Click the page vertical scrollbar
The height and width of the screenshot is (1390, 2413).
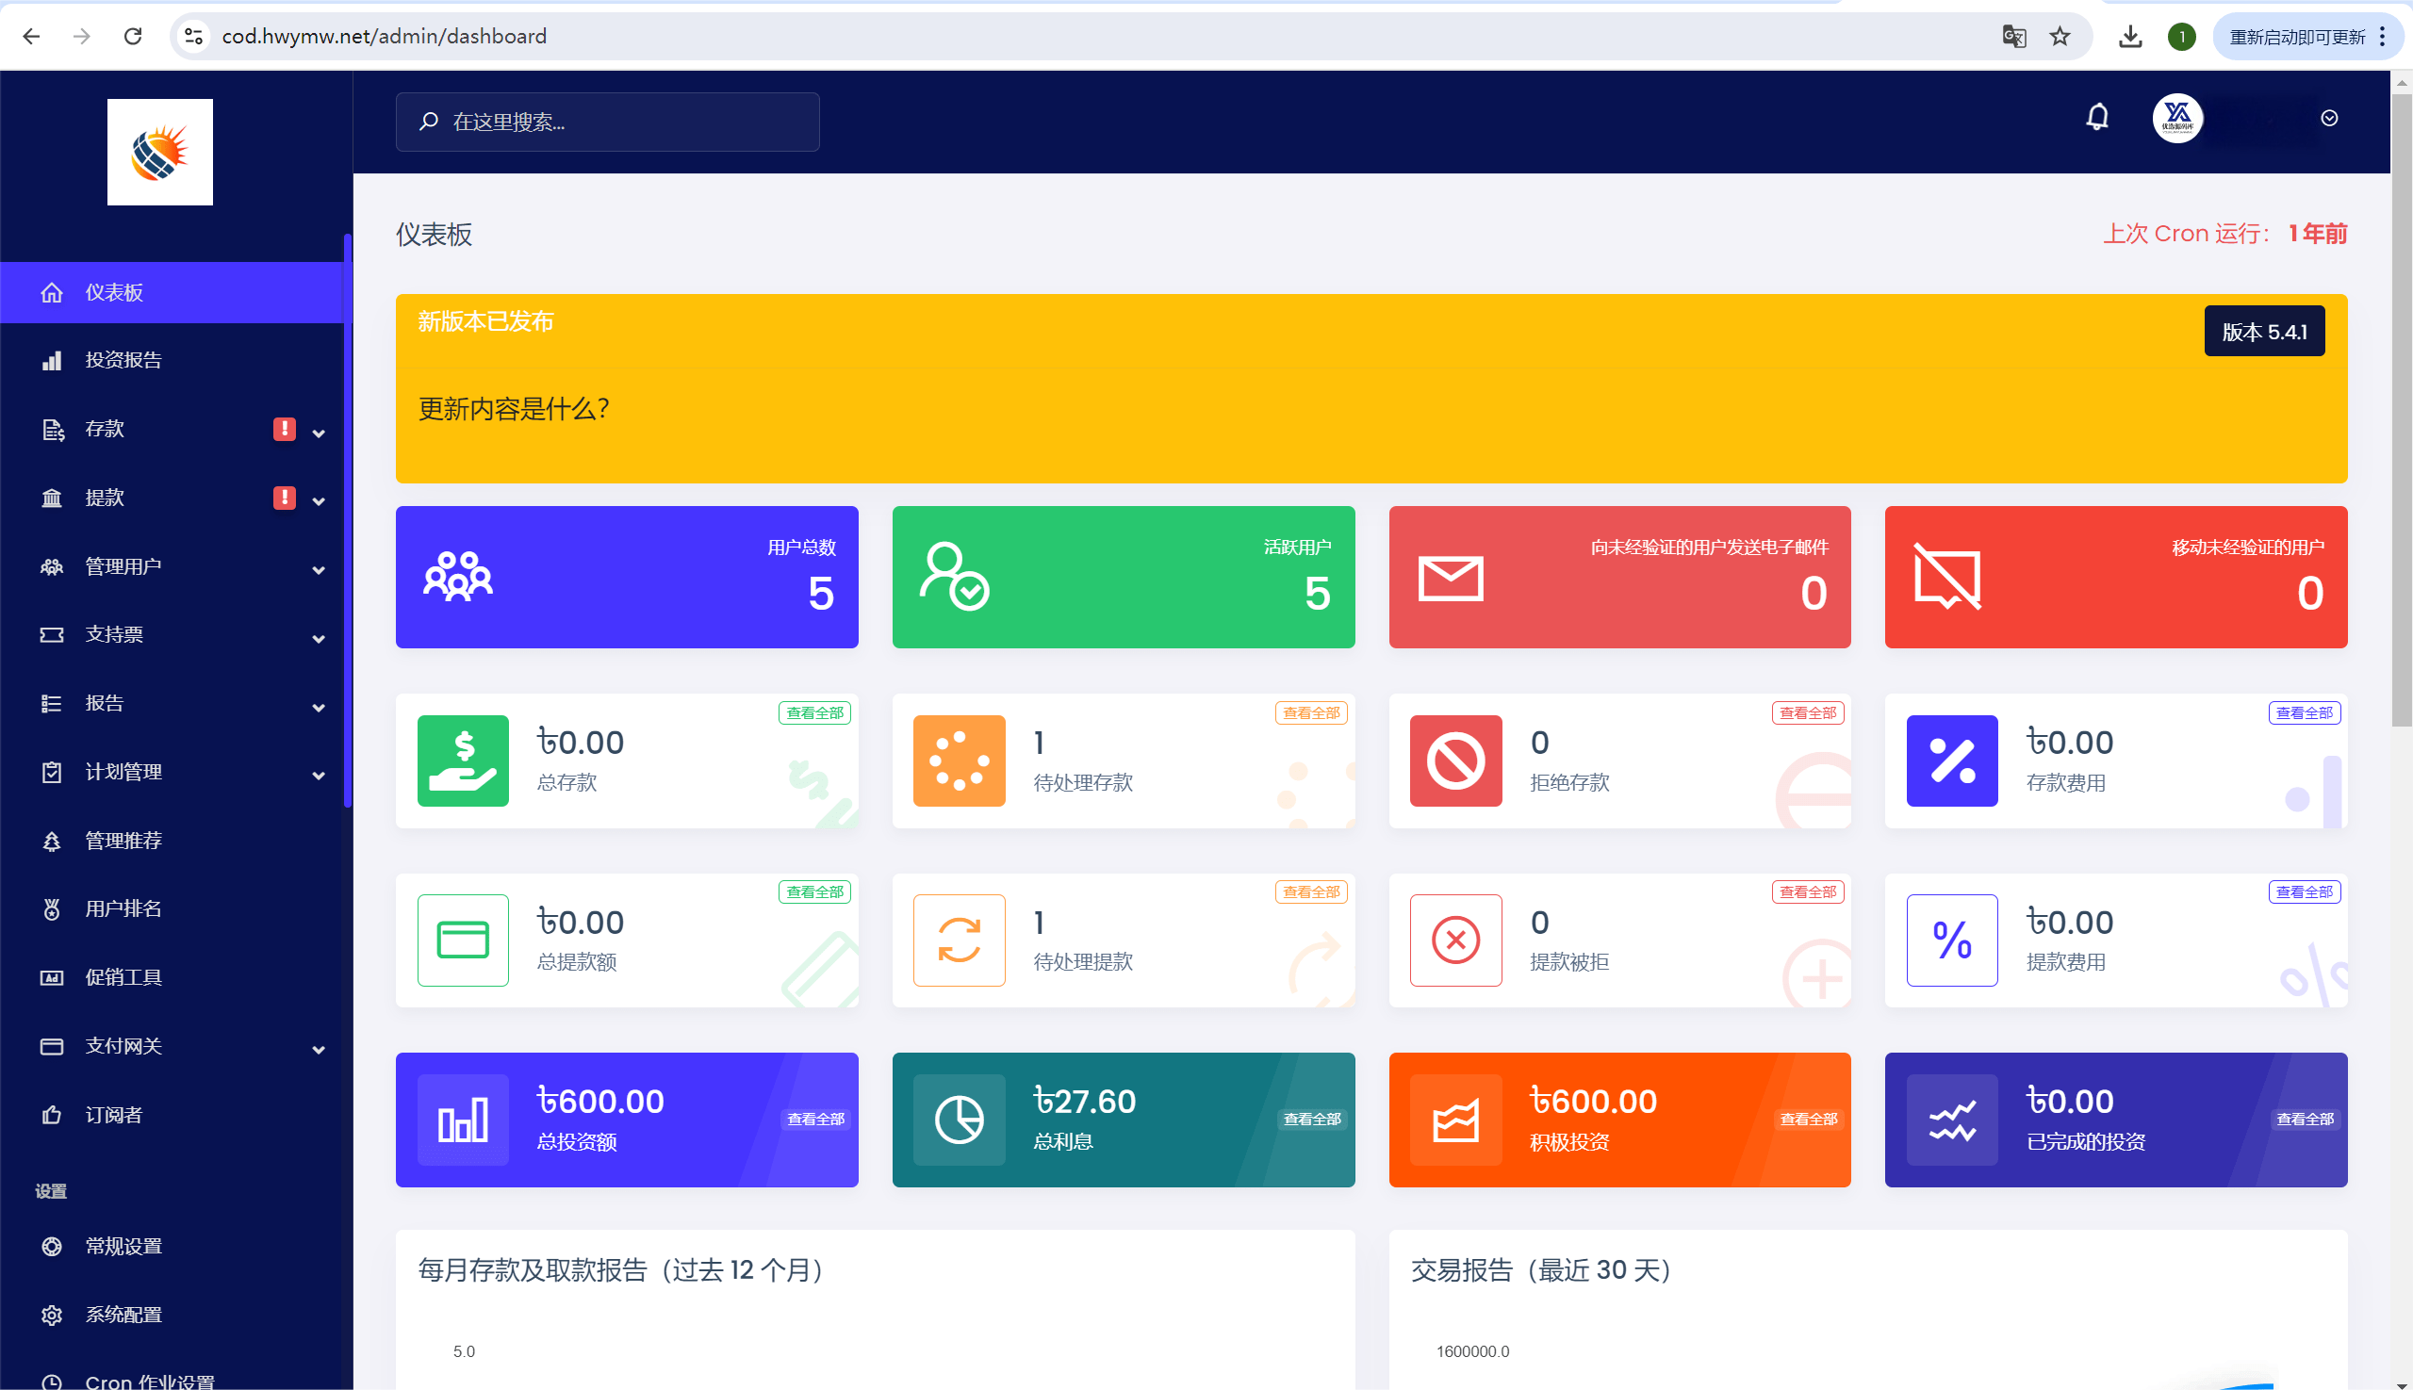click(2401, 411)
